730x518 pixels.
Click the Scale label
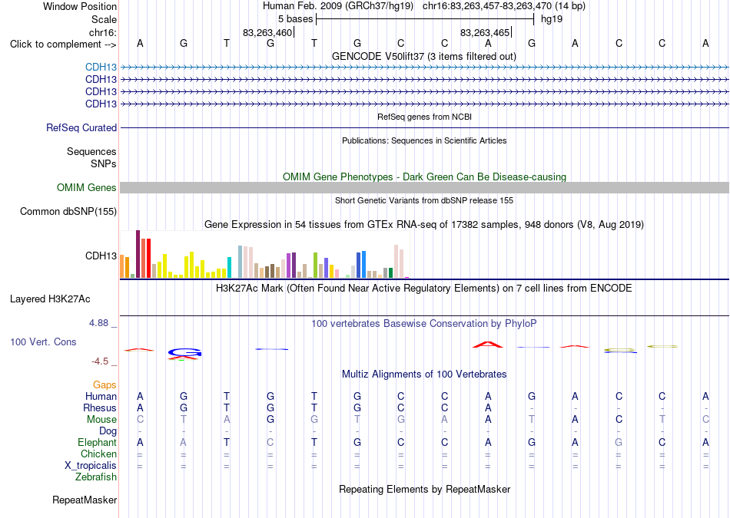[104, 19]
